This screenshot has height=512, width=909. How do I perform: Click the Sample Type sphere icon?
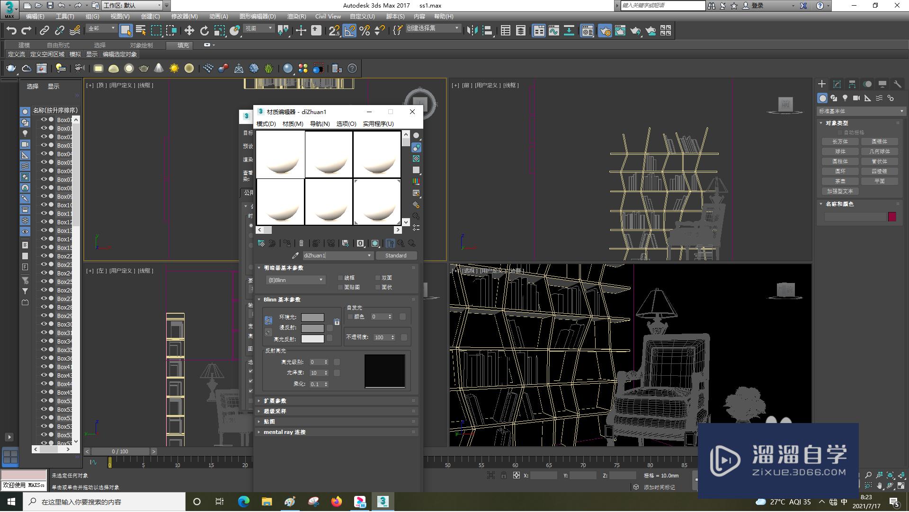pyautogui.click(x=416, y=135)
